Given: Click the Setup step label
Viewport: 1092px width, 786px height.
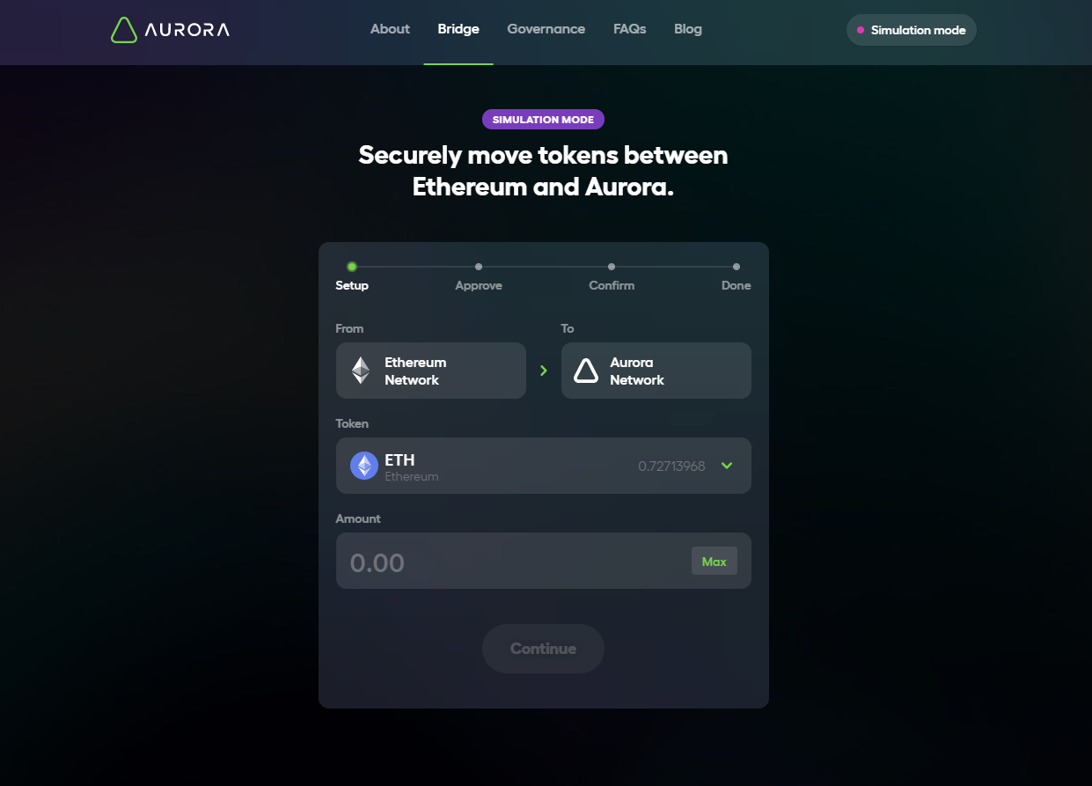Looking at the screenshot, I should 352,285.
